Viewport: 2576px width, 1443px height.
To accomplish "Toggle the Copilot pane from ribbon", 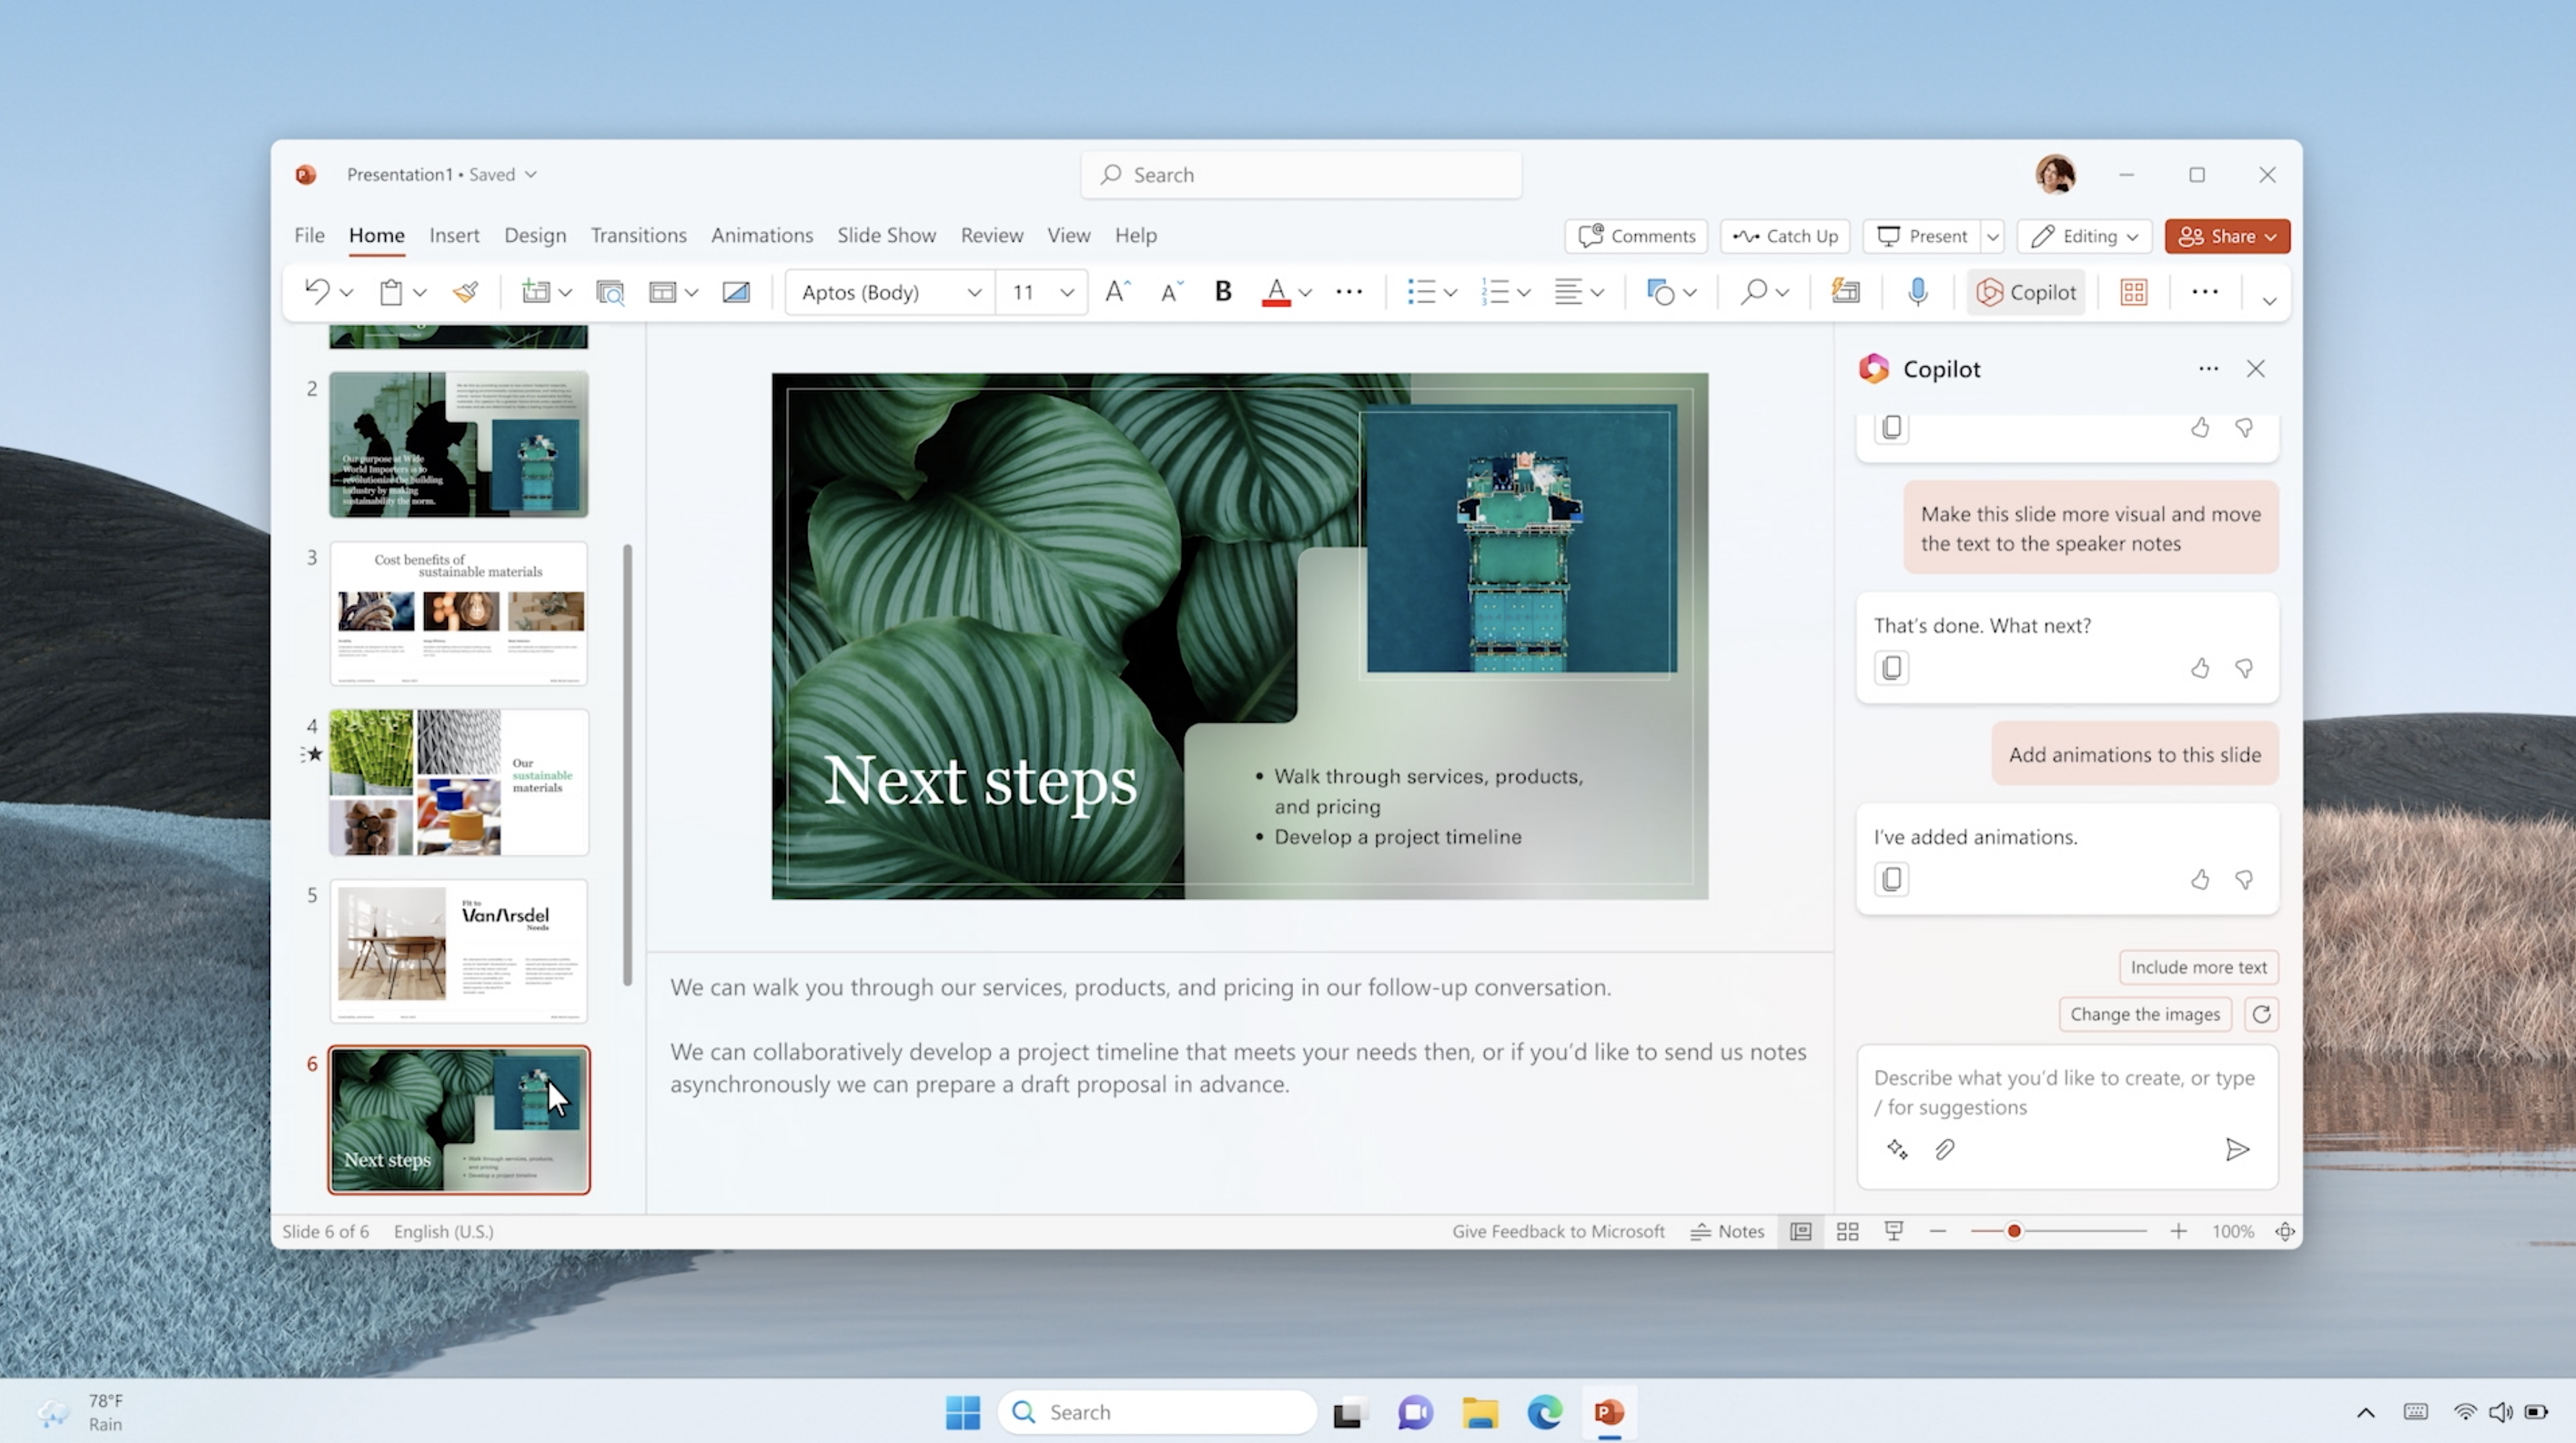I will [x=2026, y=292].
